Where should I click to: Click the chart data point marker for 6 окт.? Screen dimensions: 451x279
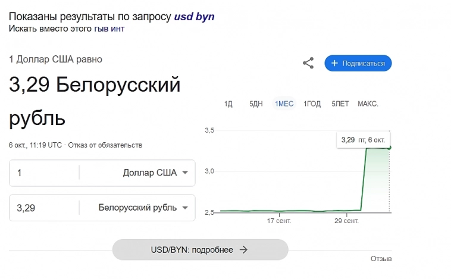click(390, 147)
